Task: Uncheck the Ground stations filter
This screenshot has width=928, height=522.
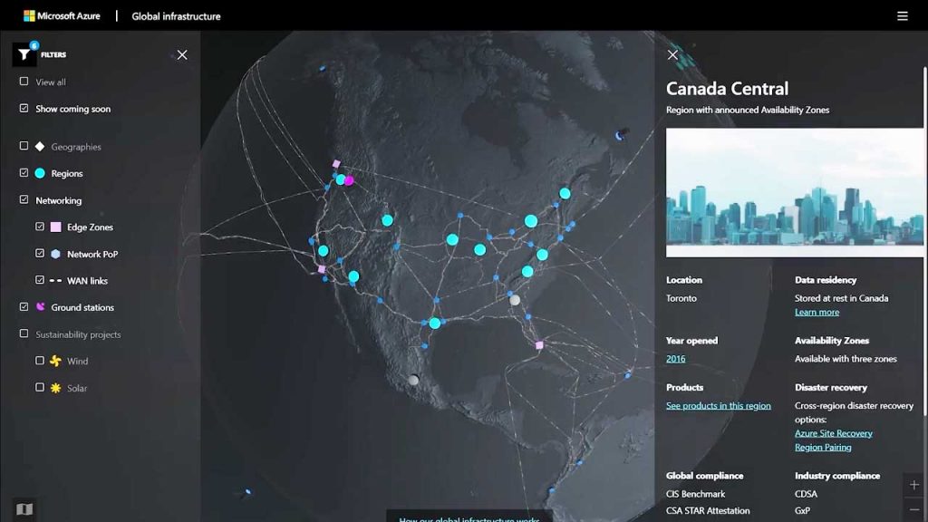Action: click(24, 306)
